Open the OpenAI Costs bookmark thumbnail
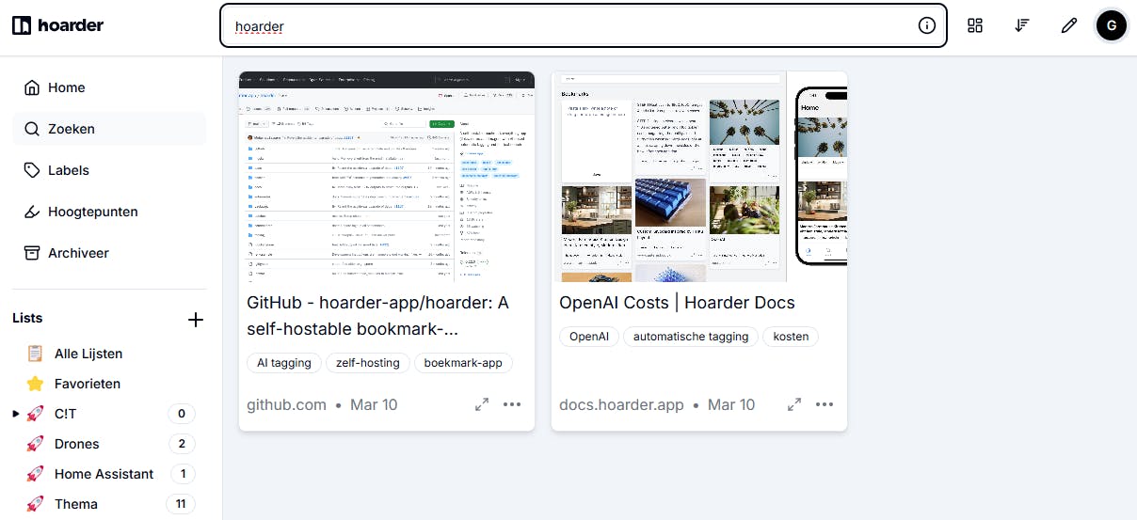The width and height of the screenshot is (1137, 520). 699,177
